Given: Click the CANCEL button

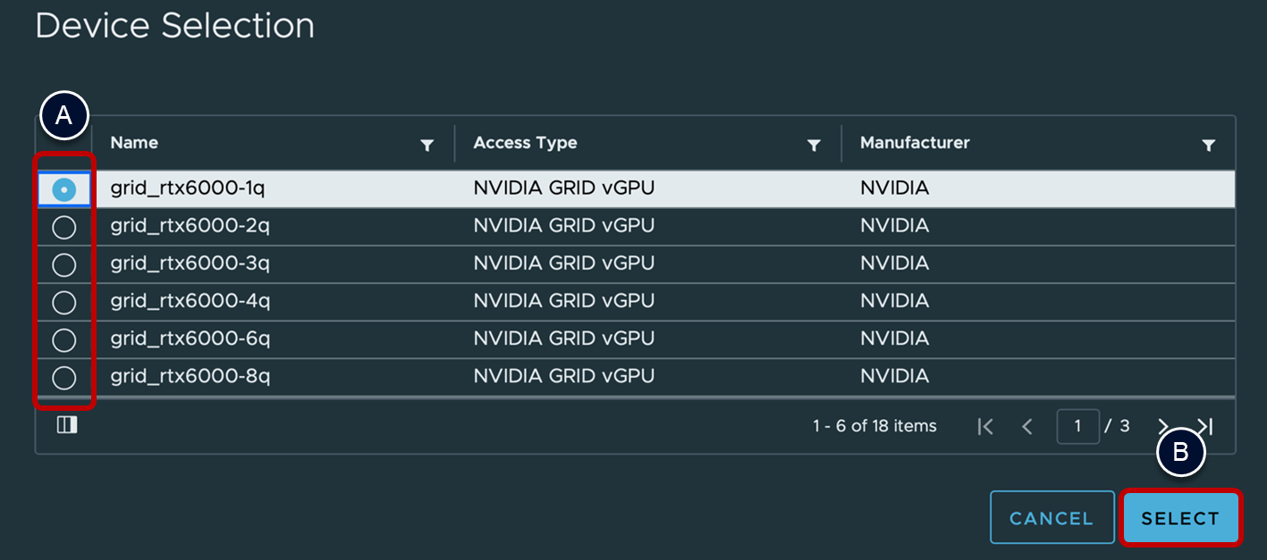Looking at the screenshot, I should [1052, 518].
